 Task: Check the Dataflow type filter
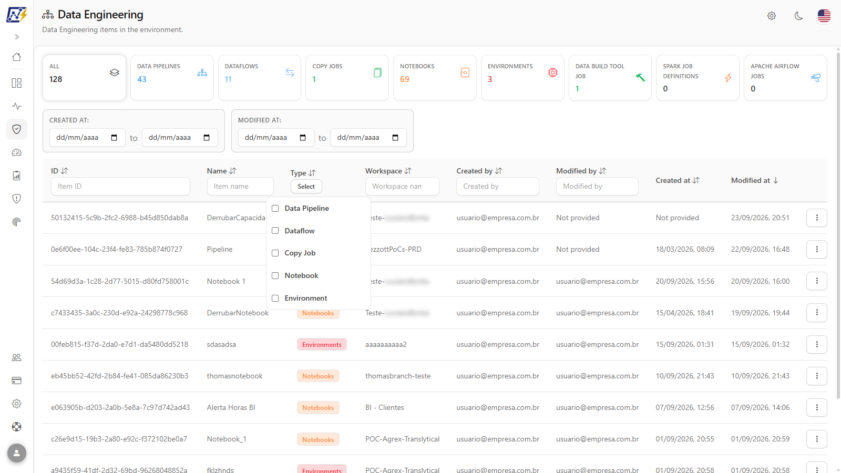pyautogui.click(x=275, y=231)
